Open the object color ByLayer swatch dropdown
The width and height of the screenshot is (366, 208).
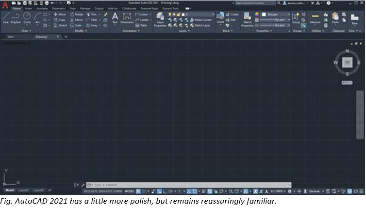(276, 15)
